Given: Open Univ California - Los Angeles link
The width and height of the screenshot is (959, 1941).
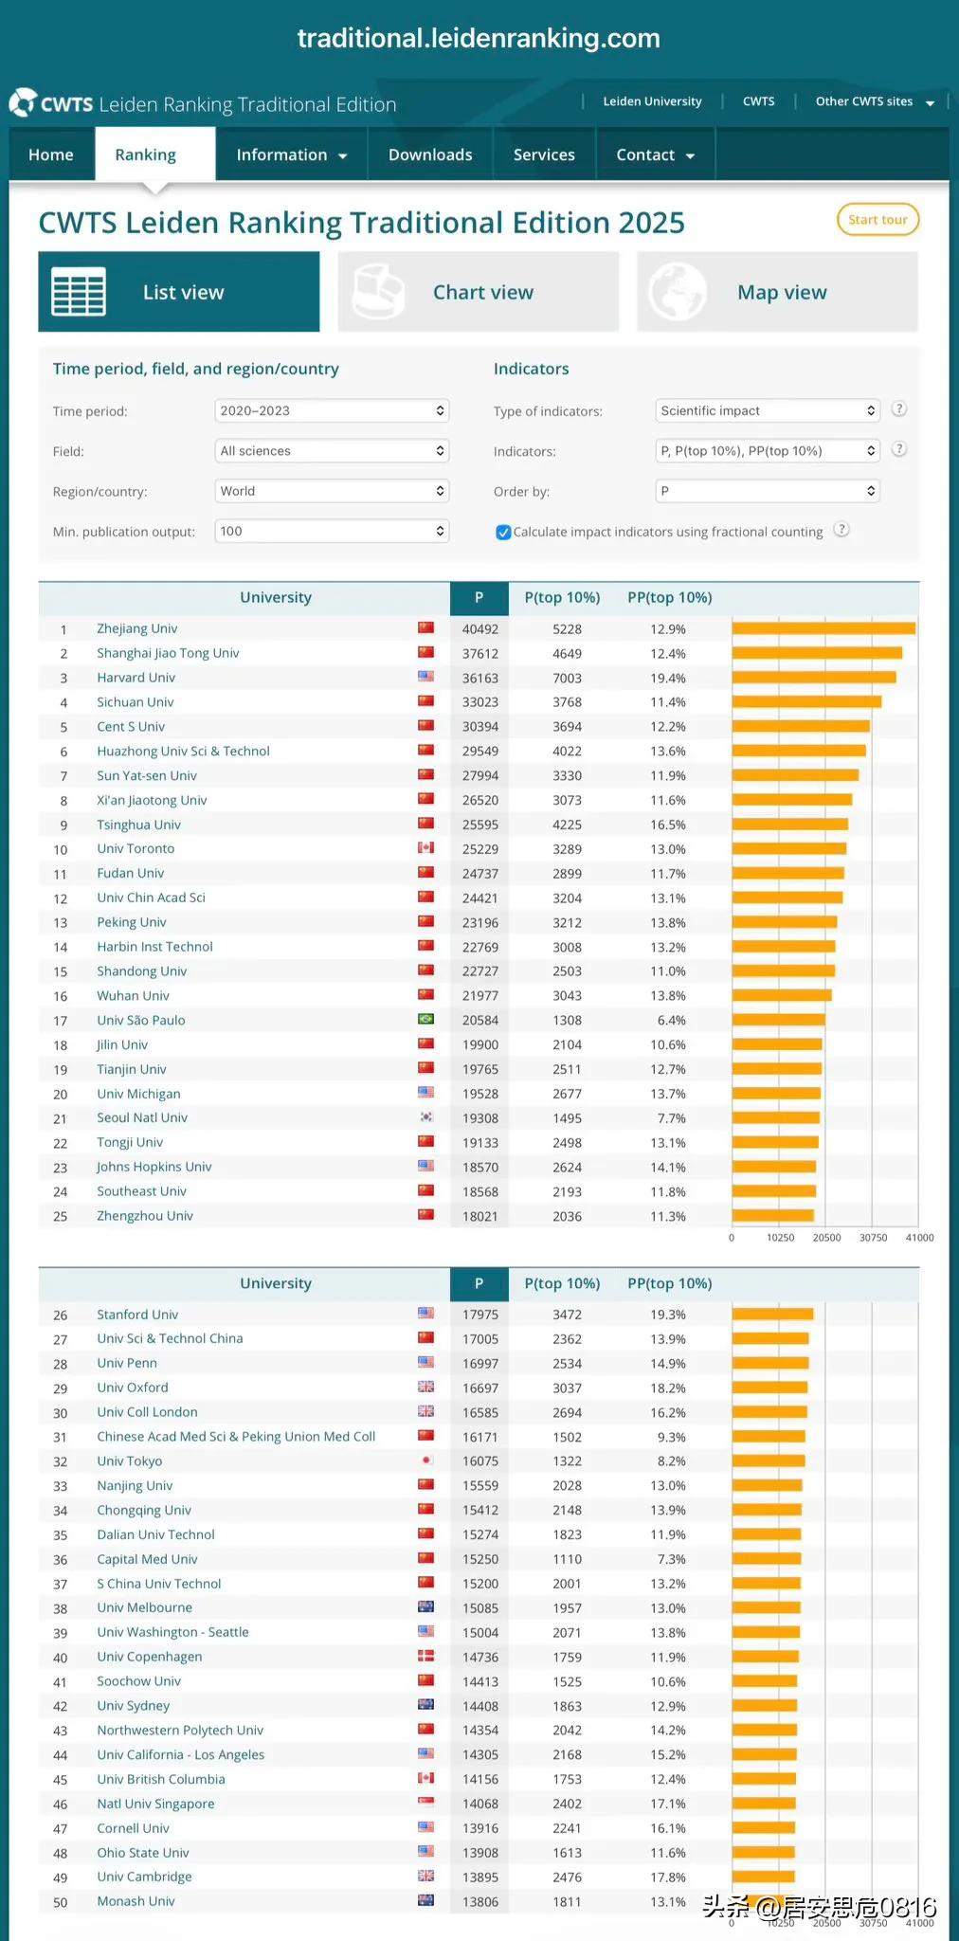Looking at the screenshot, I should pos(180,1754).
